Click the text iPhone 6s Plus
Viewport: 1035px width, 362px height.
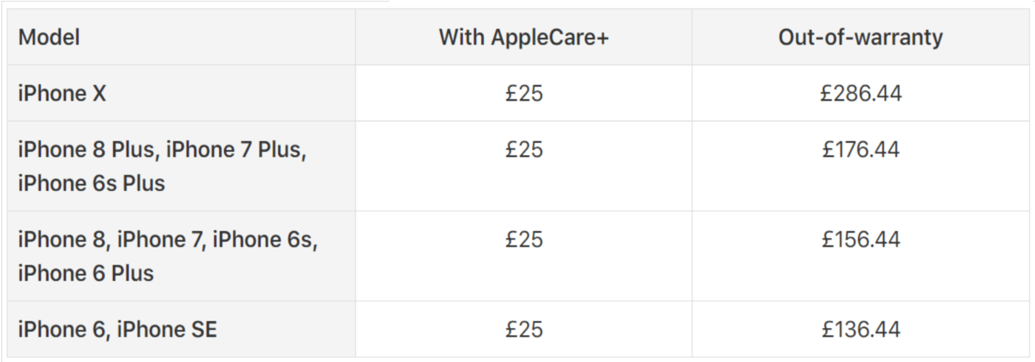coord(91,183)
